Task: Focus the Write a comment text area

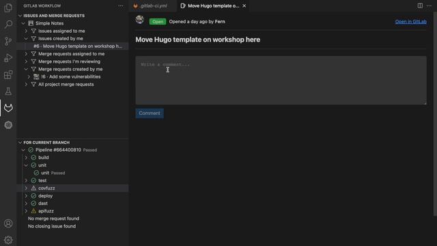Action: tap(281, 81)
